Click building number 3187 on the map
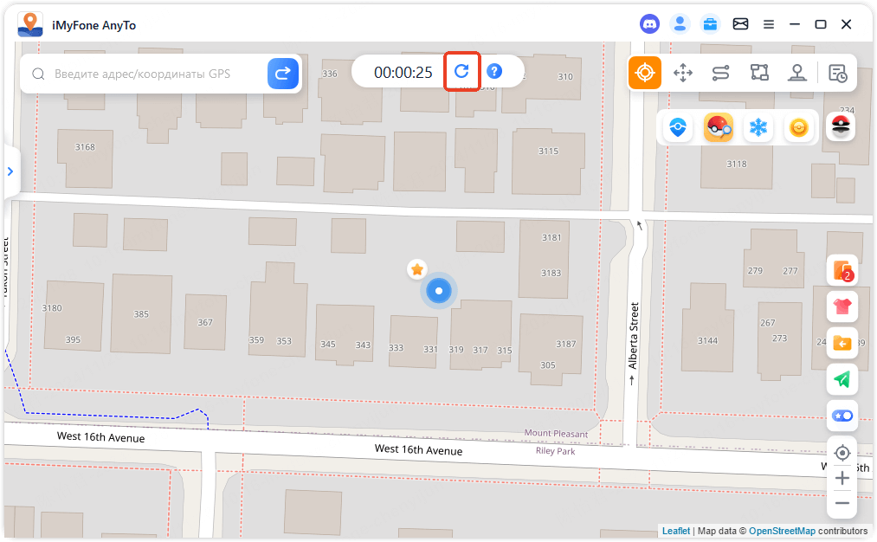 pos(565,344)
